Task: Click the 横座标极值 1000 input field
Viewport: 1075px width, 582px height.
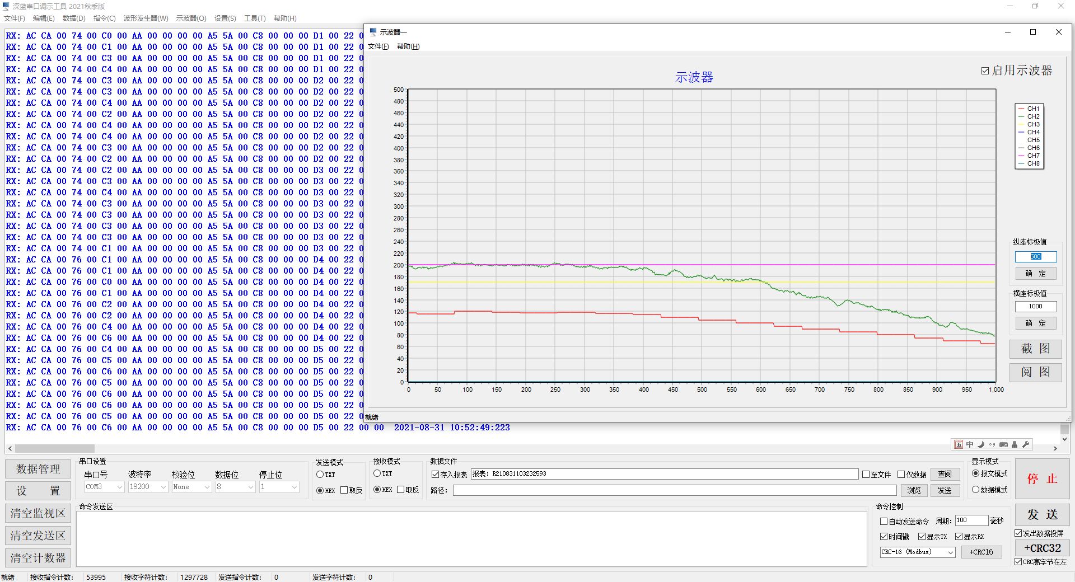Action: 1035,306
